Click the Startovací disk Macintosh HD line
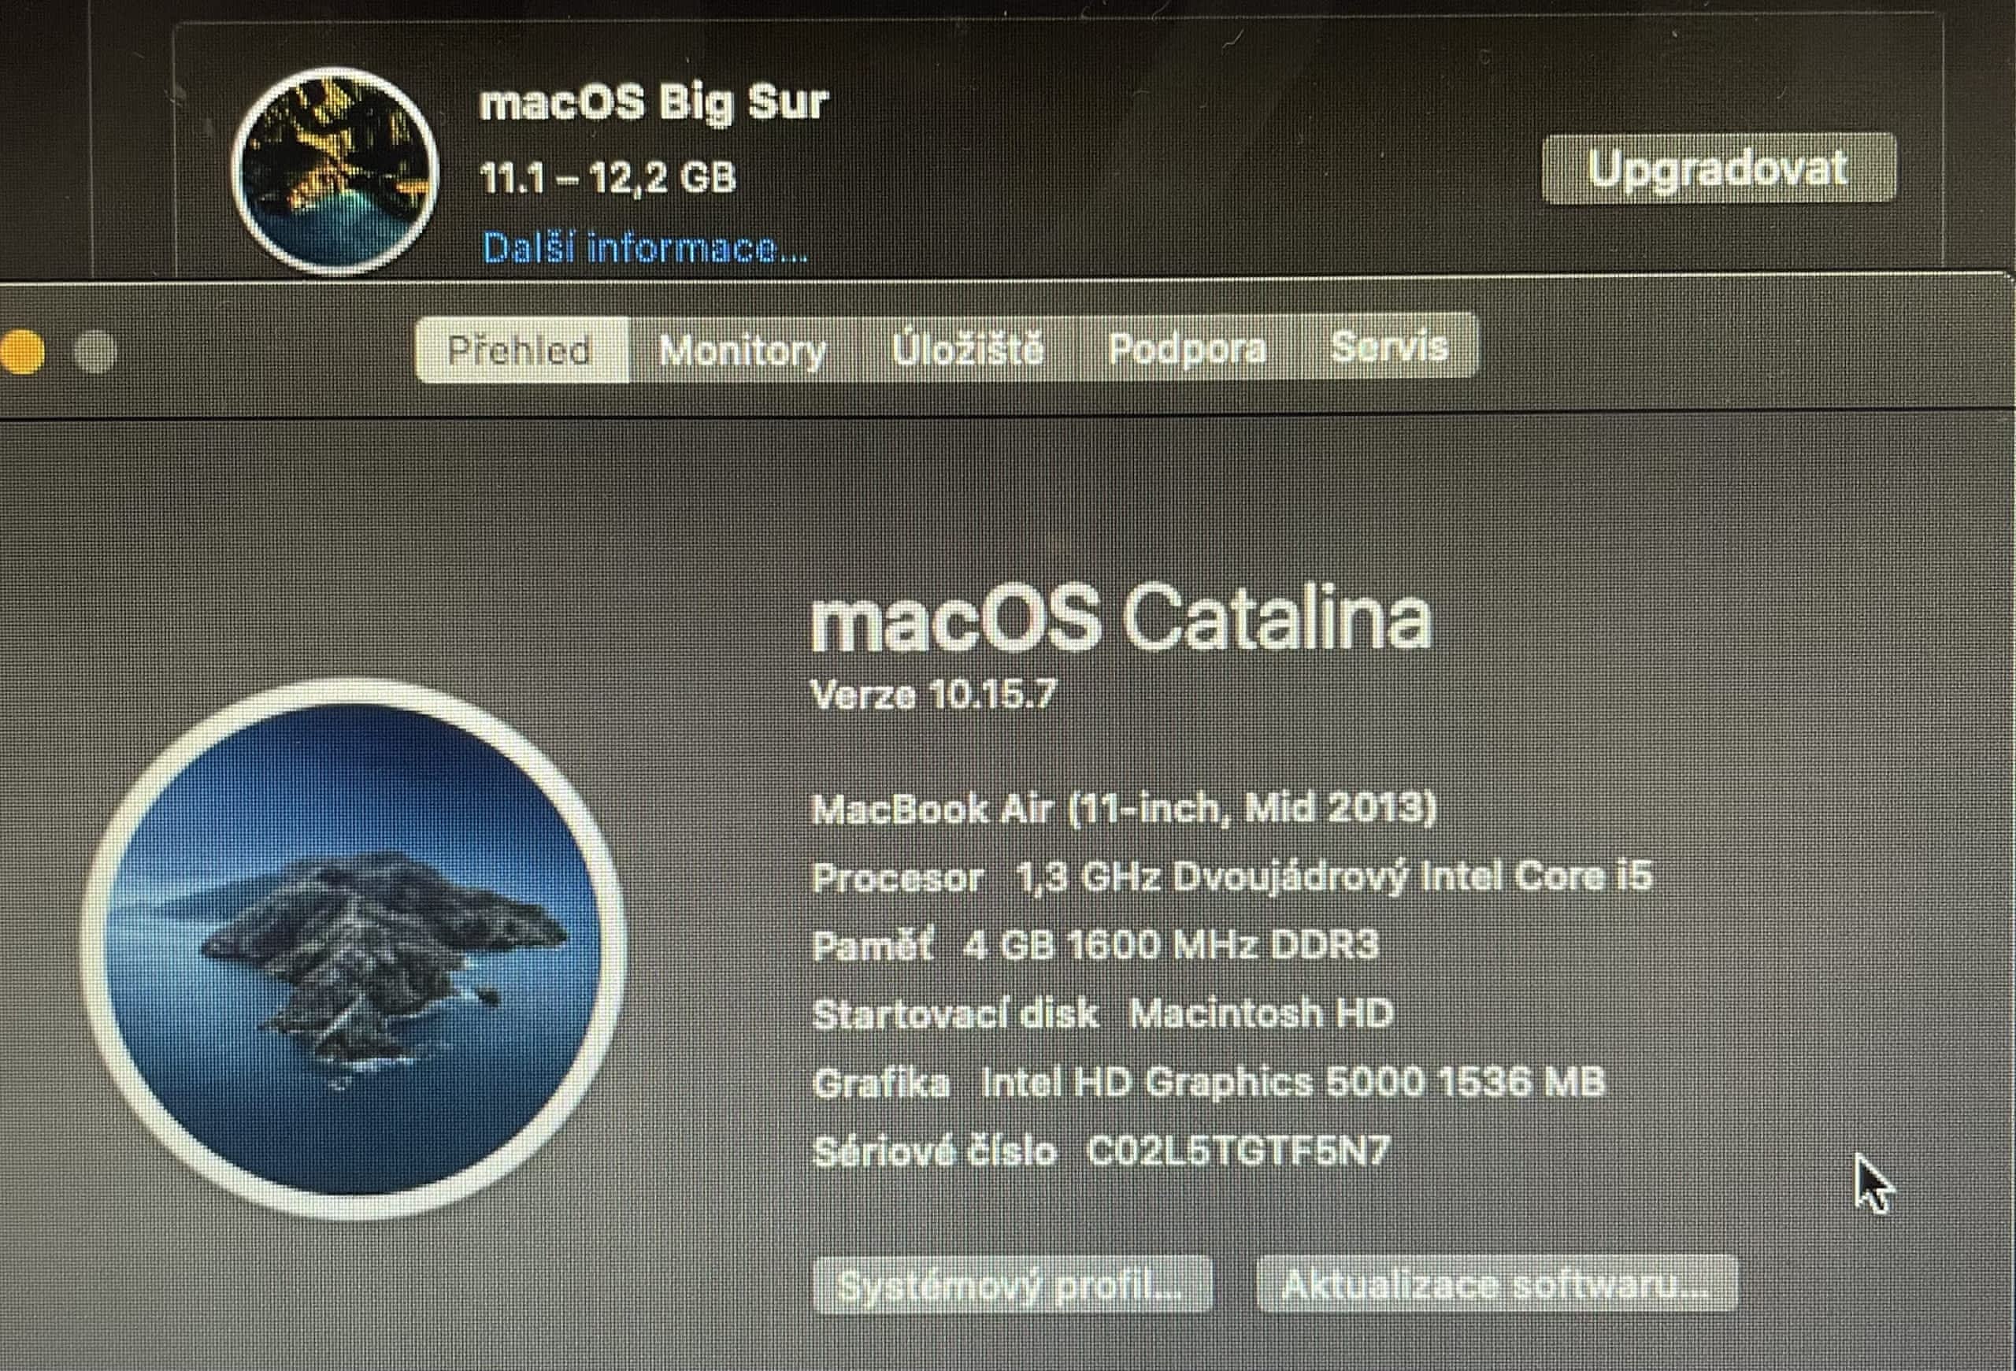This screenshot has width=2016, height=1371. click(1102, 1013)
